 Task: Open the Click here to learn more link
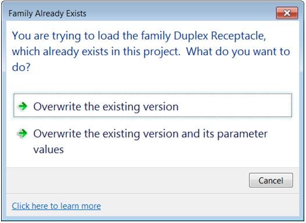[56, 206]
